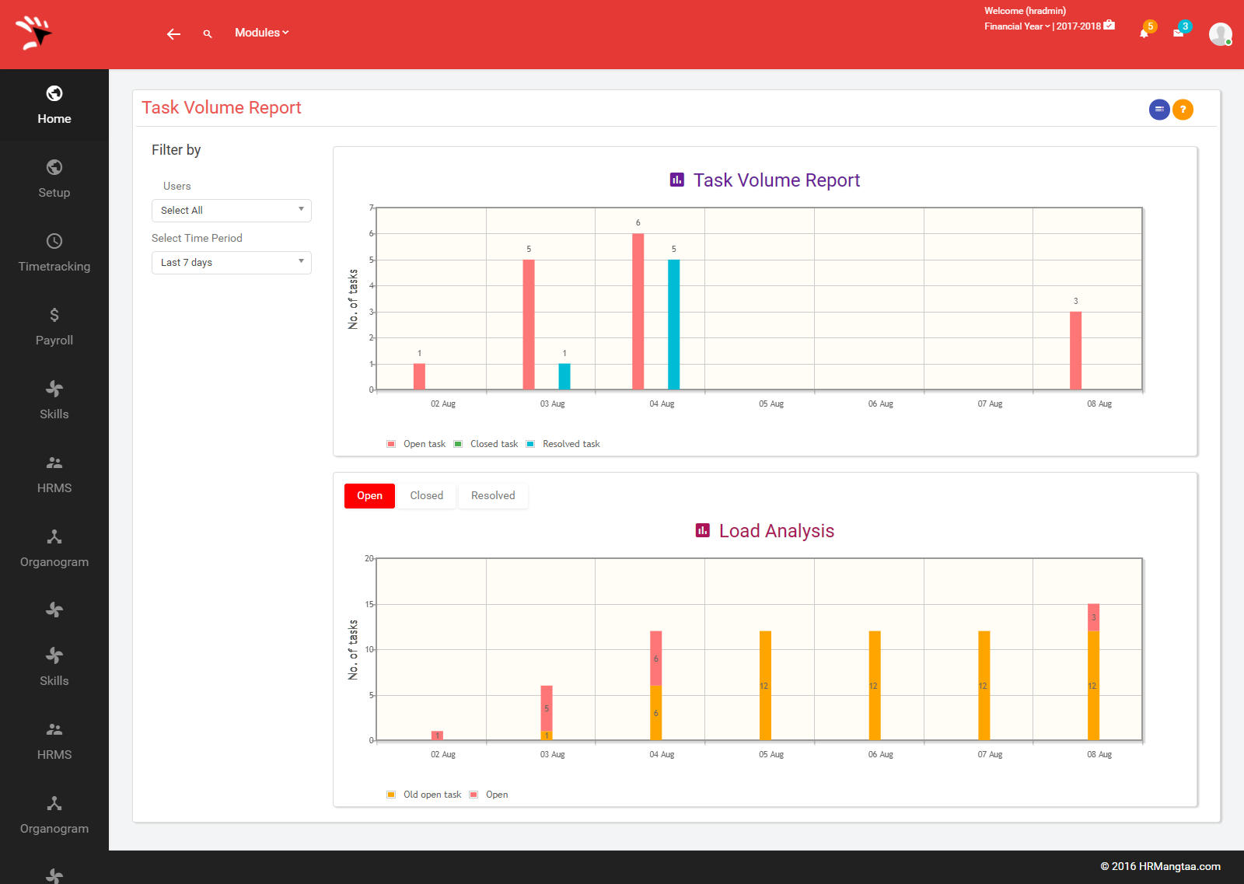The image size is (1244, 884).
Task: Open the upper HRMS sidebar item
Action: coord(54,474)
